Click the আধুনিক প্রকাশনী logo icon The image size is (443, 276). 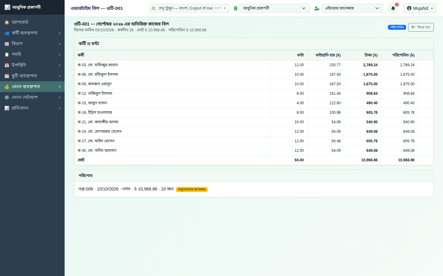(7, 7)
